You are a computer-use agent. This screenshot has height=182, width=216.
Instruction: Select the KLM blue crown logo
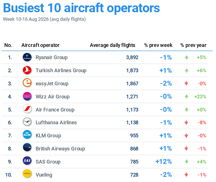pyautogui.click(x=27, y=135)
